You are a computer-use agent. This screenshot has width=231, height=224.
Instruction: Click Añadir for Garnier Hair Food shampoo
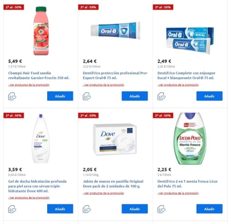click(x=60, y=96)
